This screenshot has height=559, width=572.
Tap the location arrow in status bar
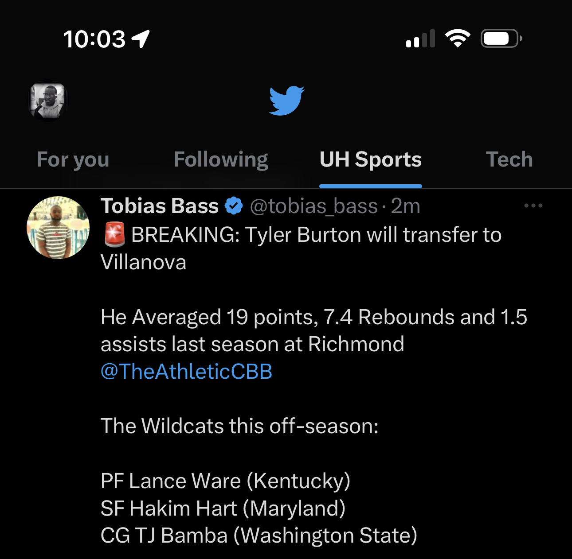[x=141, y=39]
